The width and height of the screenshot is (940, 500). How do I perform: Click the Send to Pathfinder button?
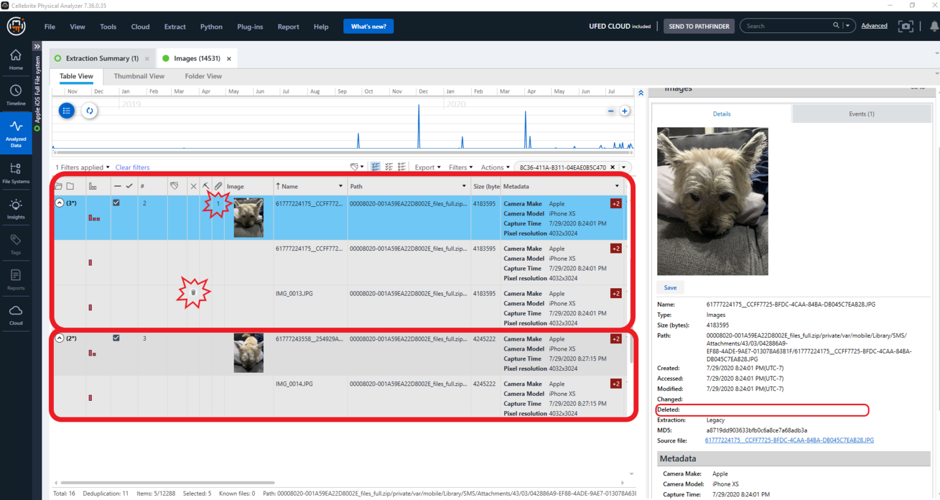tap(699, 26)
